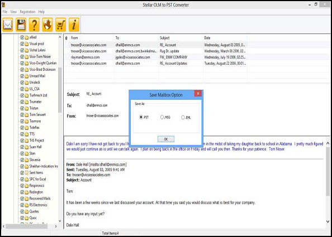This screenshot has width=332, height=237.
Task: Select the Respironics folder
Action: click(37, 186)
